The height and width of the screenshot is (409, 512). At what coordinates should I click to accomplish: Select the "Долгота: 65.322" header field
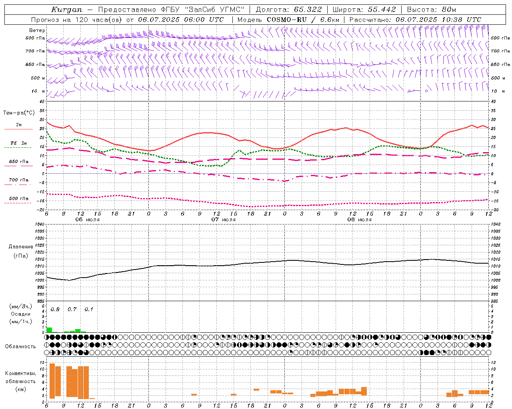289,10
